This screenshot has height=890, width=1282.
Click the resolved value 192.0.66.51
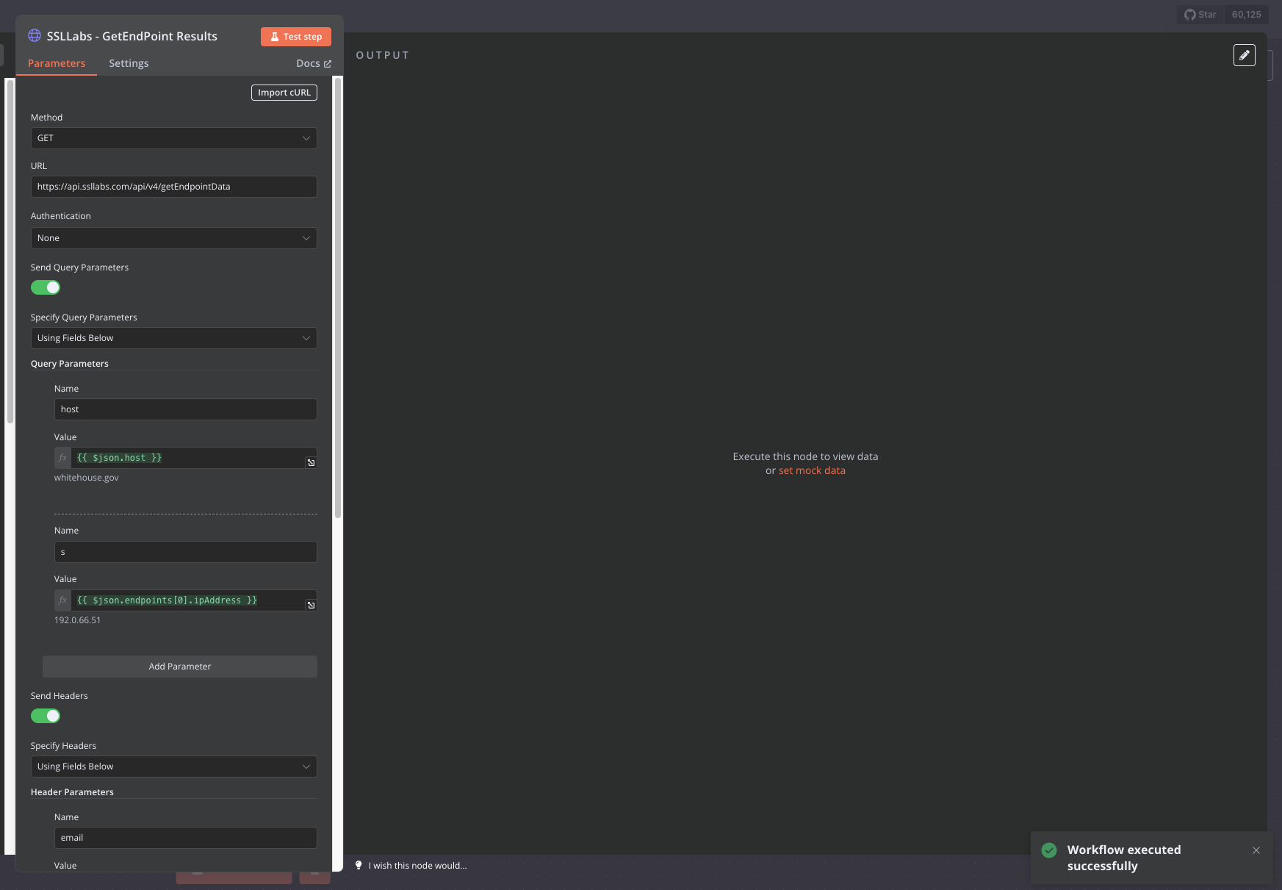pos(78,620)
